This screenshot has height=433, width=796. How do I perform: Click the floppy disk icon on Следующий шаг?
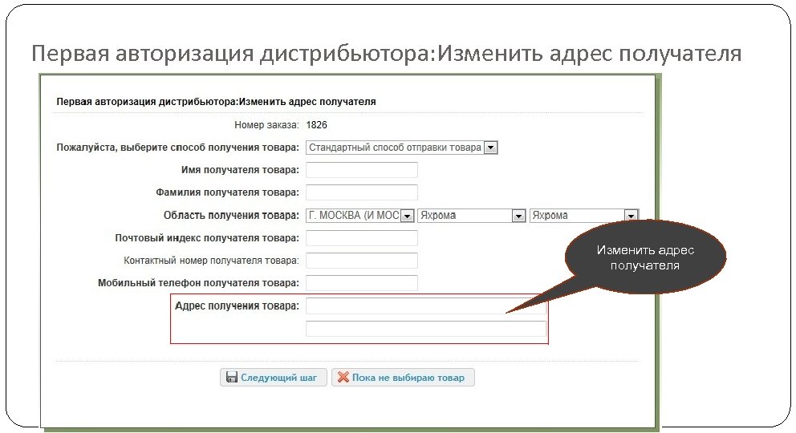point(231,377)
